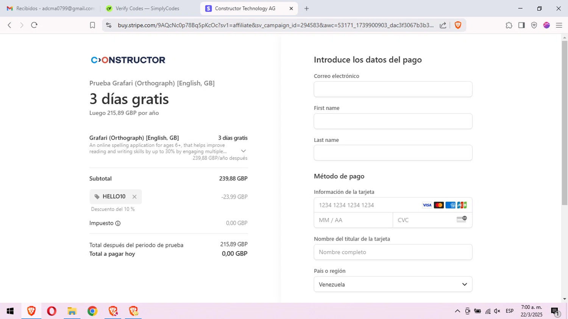
Task: Click the Constructor logo
Action: (x=128, y=60)
